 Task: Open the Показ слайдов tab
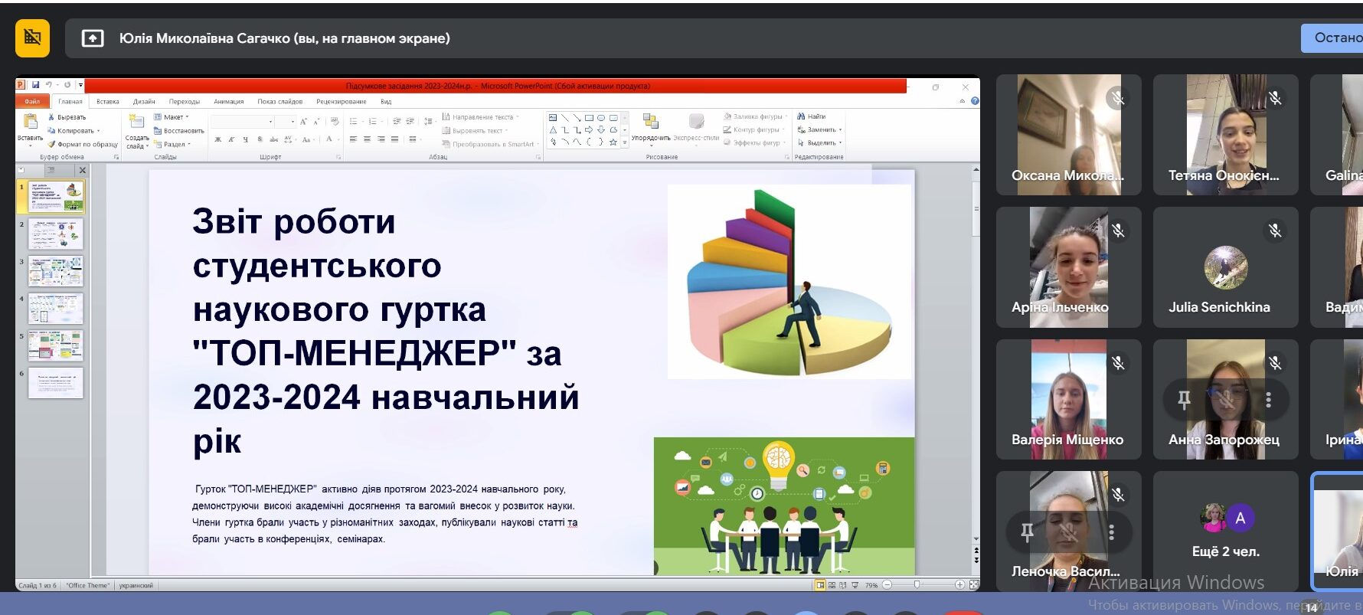280,101
